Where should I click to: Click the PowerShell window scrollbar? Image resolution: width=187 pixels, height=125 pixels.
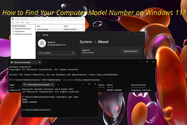pos(156,75)
